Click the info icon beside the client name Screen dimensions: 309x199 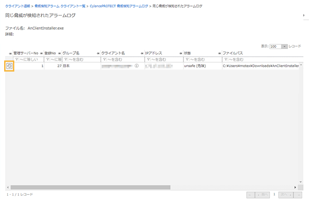137,66
